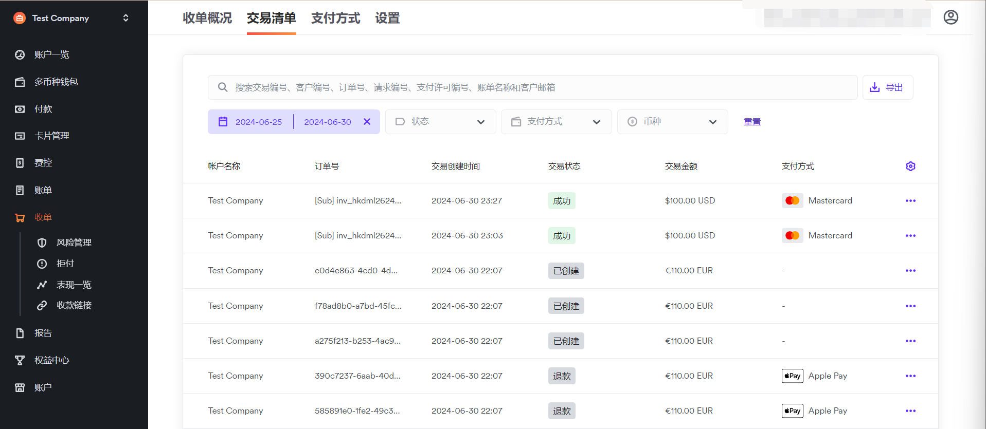Go to 收款链接 in the sidebar
This screenshot has height=429, width=986.
click(x=74, y=305)
